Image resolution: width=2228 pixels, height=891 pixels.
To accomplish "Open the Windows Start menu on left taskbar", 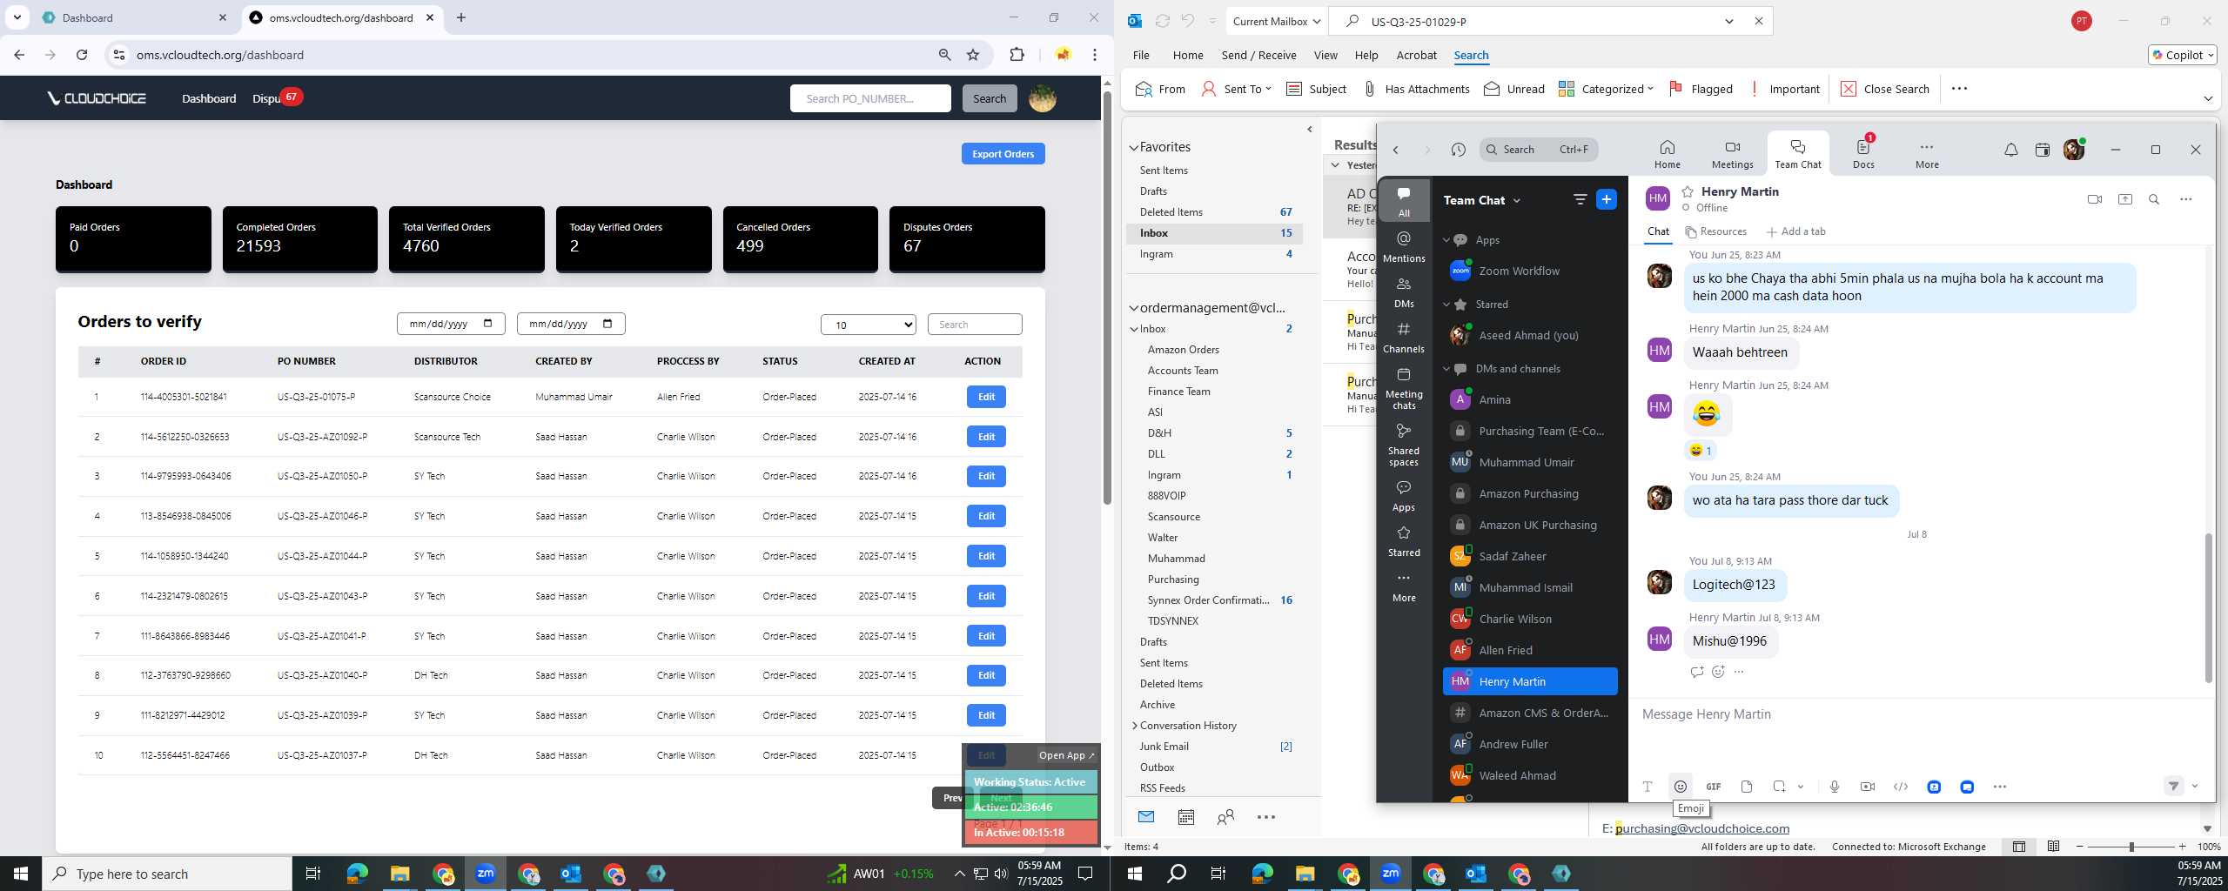I will pyautogui.click(x=21, y=874).
